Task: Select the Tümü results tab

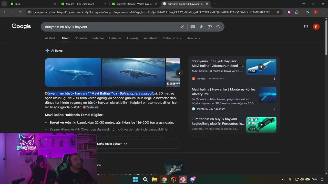Action: click(66, 38)
